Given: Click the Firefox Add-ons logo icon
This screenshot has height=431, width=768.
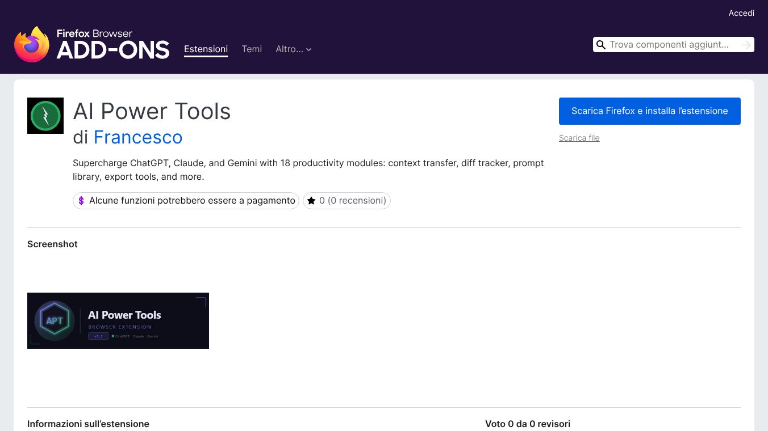Looking at the screenshot, I should (x=32, y=44).
